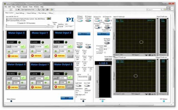
Task: Change the TCP/IP interface selector arrows
Action: (58, 27)
